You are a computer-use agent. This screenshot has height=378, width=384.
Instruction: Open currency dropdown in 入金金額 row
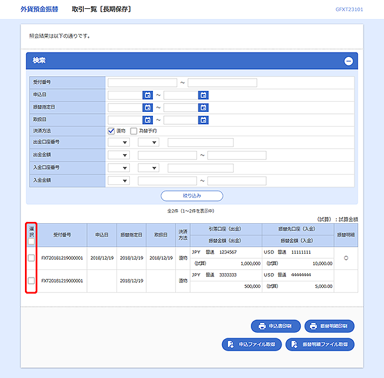coord(119,180)
